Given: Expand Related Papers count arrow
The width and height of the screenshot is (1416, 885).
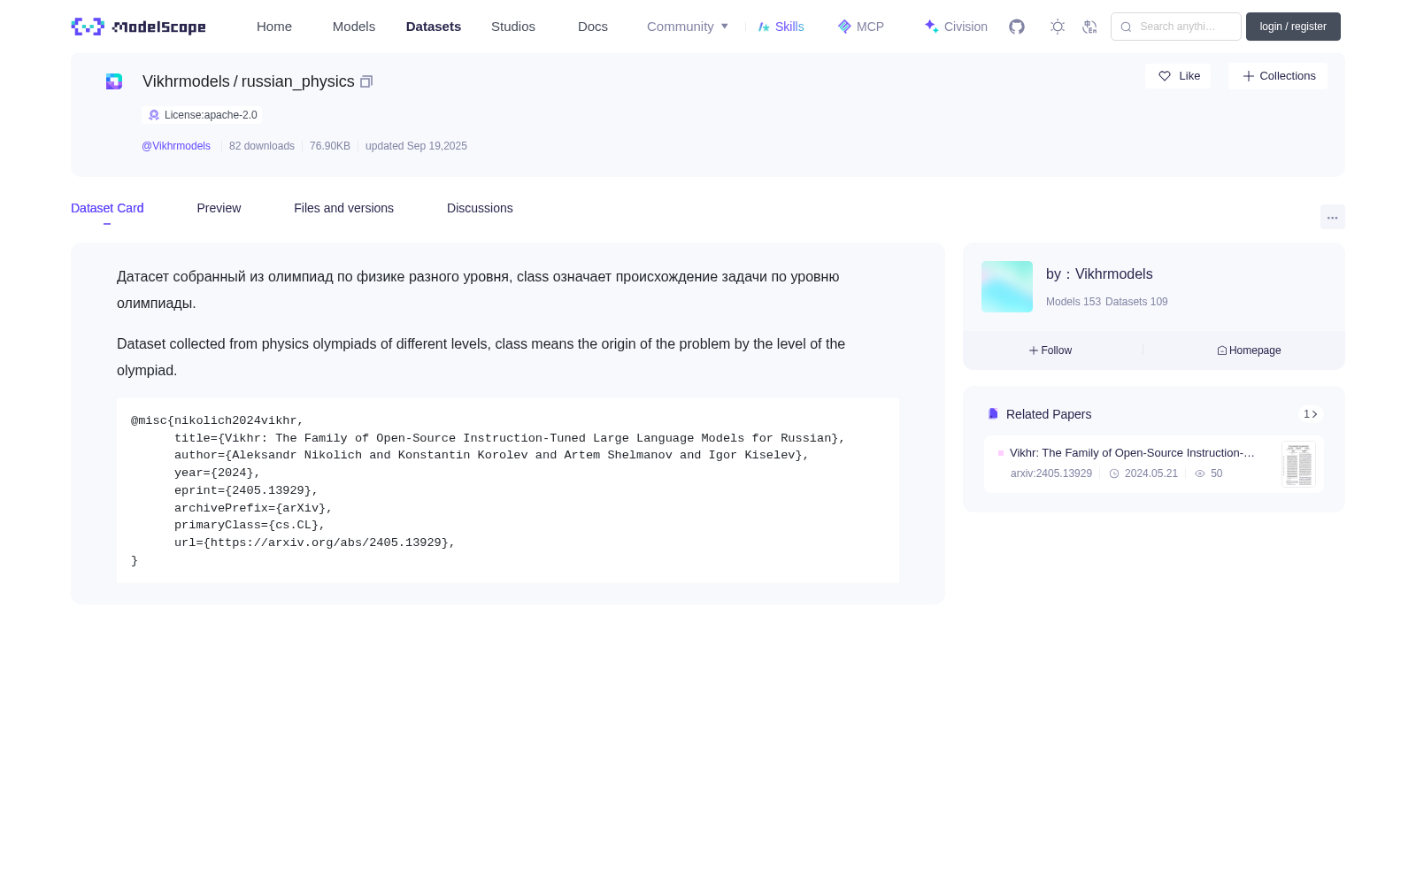Looking at the screenshot, I should coord(1311,414).
